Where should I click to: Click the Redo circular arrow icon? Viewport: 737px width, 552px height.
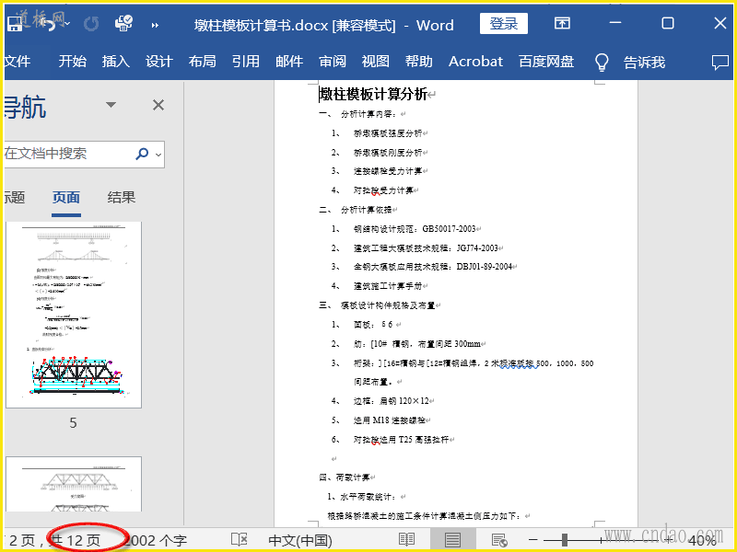[91, 24]
